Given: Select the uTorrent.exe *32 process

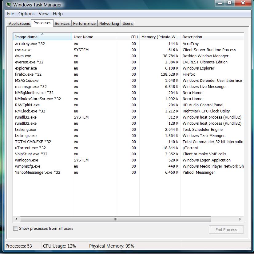Looking at the screenshot, I should pos(128,148).
